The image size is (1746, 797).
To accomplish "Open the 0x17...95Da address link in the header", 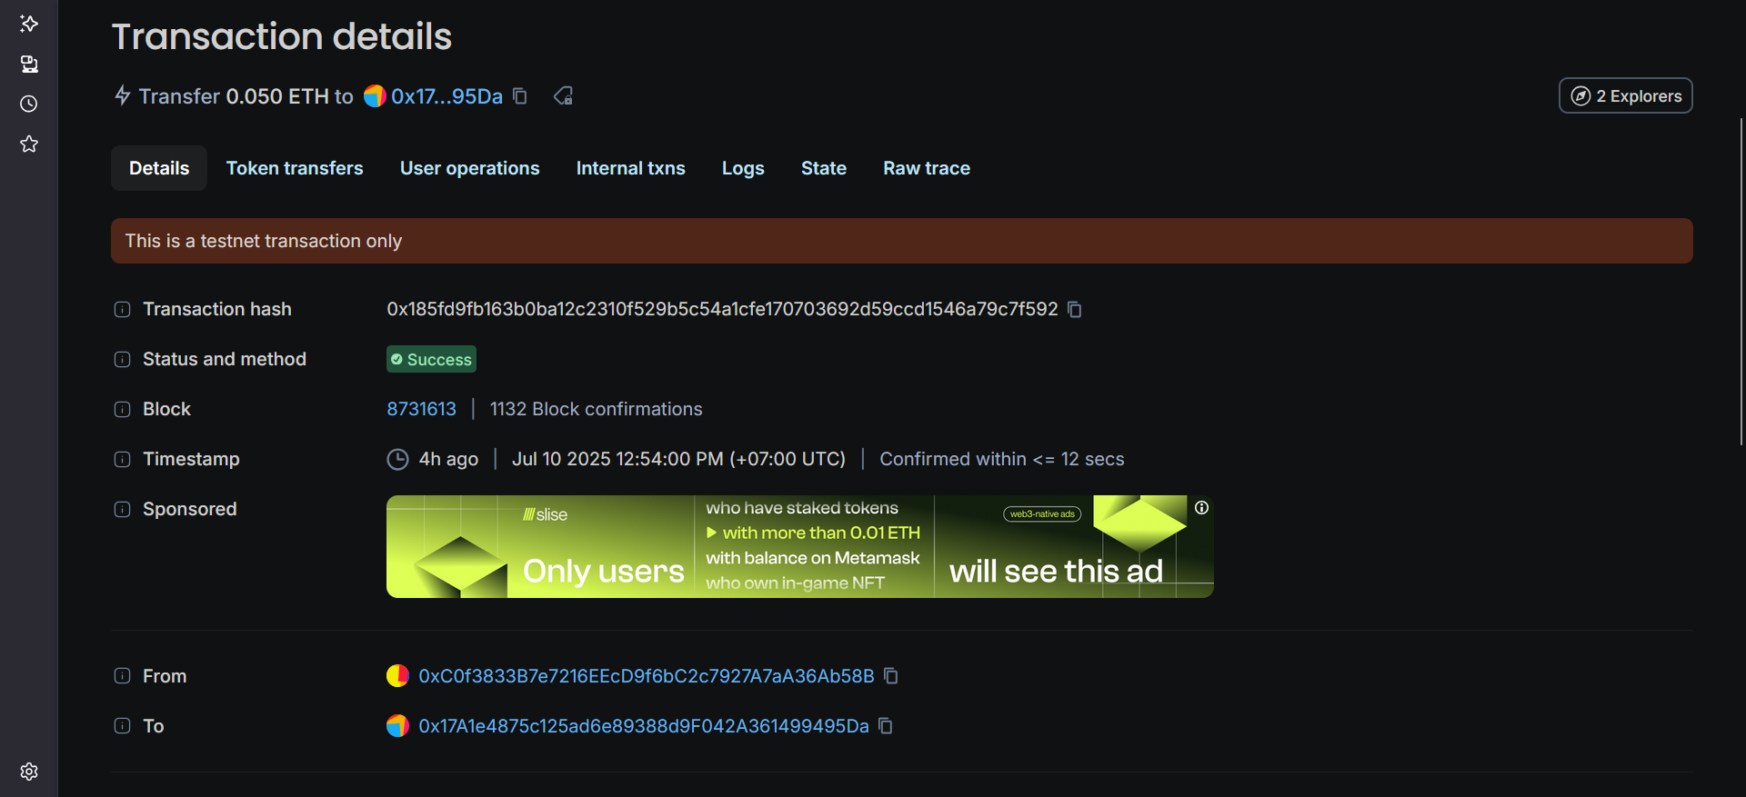I will click(x=447, y=96).
